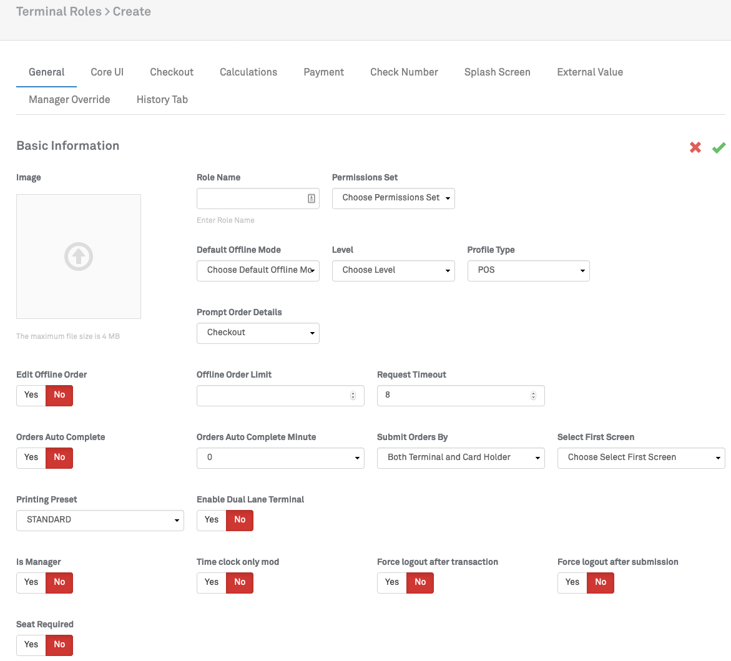The image size is (731, 661).
Task: Click the Request Timeout stepper arrows
Action: tap(533, 396)
